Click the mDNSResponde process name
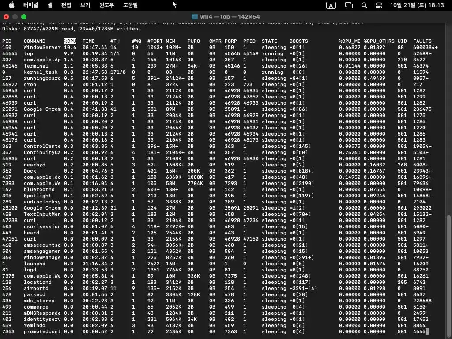 [42, 313]
